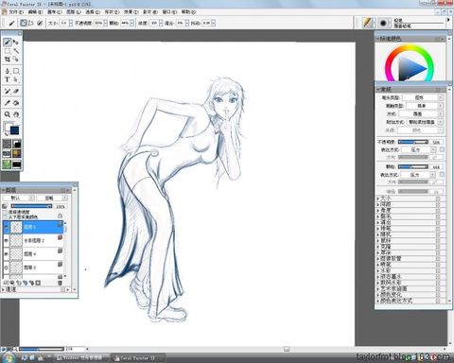454x363 pixels.
Task: Open the Paper selector in the toolbox
Action: [7, 144]
